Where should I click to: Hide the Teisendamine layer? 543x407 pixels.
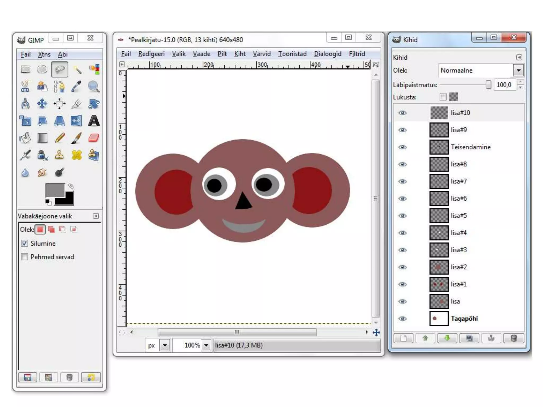[402, 147]
